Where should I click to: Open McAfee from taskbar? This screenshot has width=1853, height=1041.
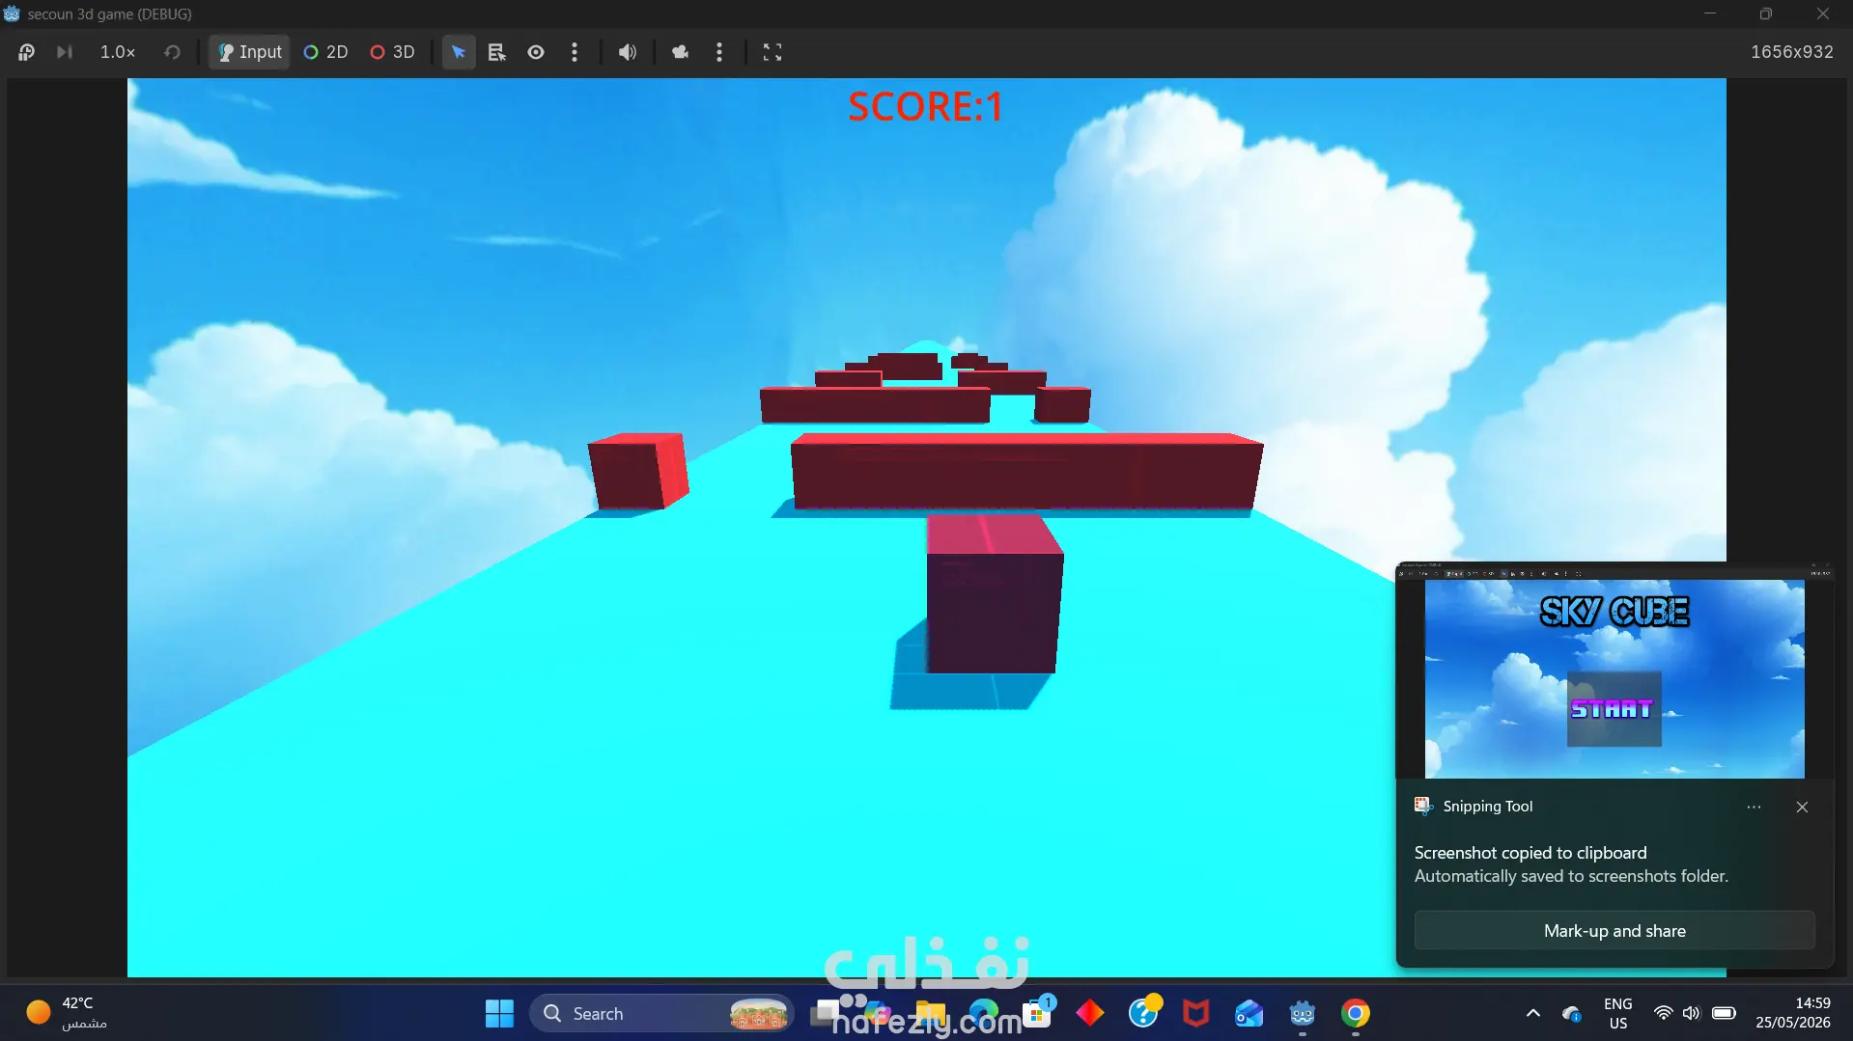(x=1196, y=1013)
